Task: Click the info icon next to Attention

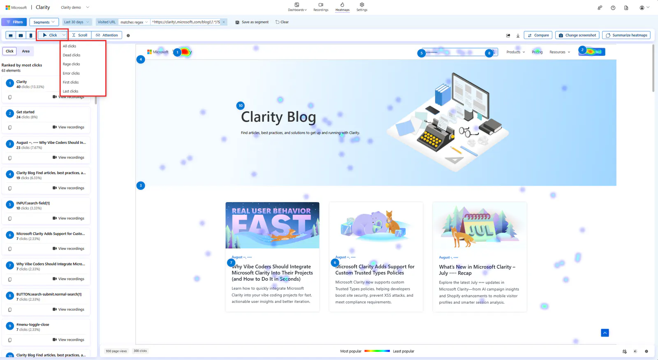Action: coord(128,35)
